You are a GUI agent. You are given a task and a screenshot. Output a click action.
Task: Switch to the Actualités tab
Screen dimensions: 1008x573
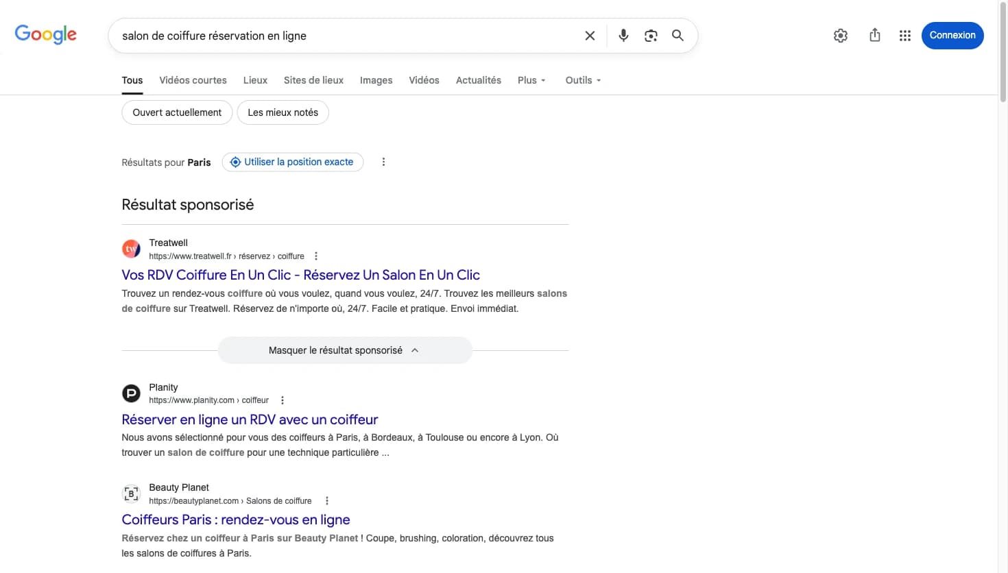[x=478, y=80]
